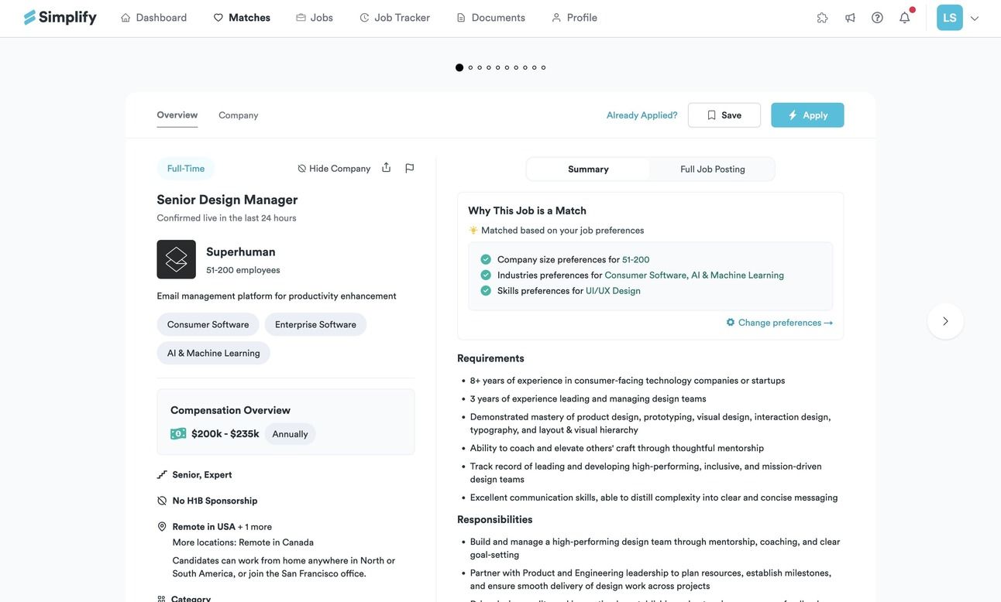Click the checkmark beside Skills preferences
Image resolution: width=1001 pixels, height=602 pixels.
click(x=486, y=291)
